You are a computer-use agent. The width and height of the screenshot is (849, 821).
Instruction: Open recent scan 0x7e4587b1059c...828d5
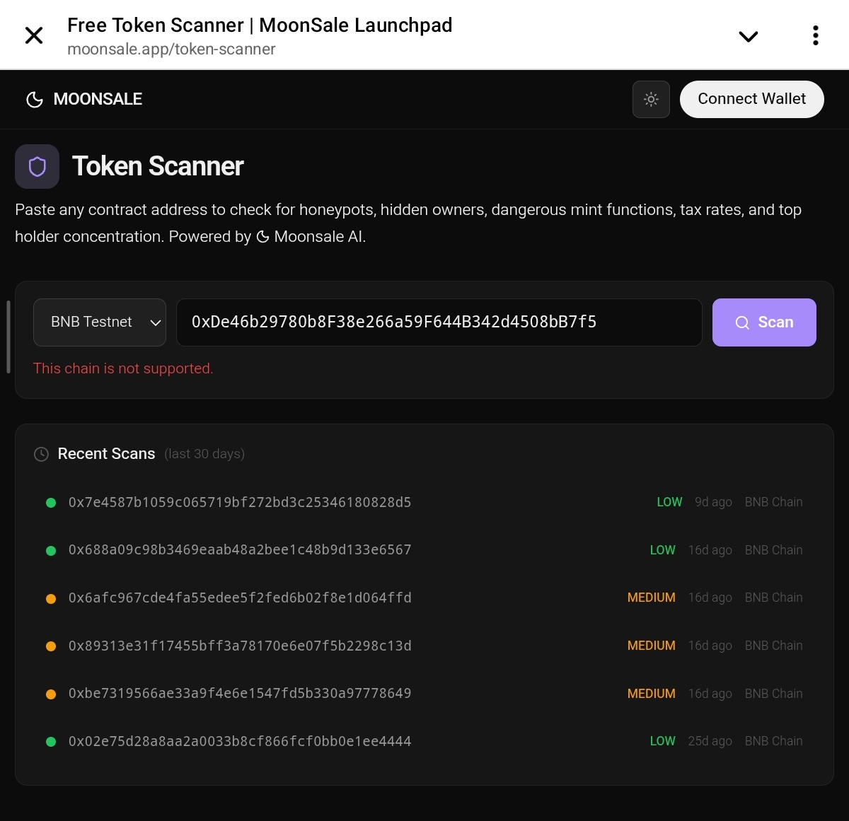click(x=424, y=503)
